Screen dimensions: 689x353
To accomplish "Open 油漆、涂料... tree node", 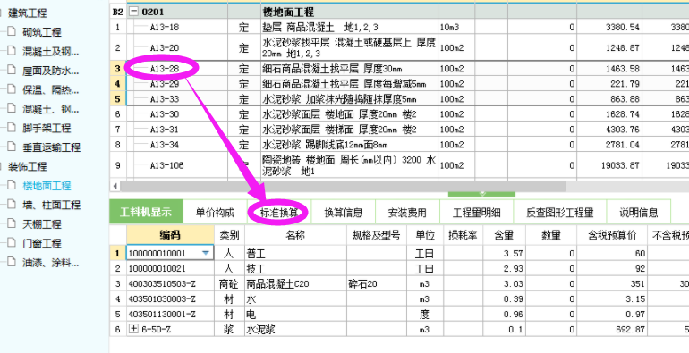I will [x=50, y=263].
